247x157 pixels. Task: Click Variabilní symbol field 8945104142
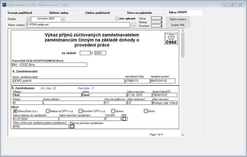(x=163, y=81)
